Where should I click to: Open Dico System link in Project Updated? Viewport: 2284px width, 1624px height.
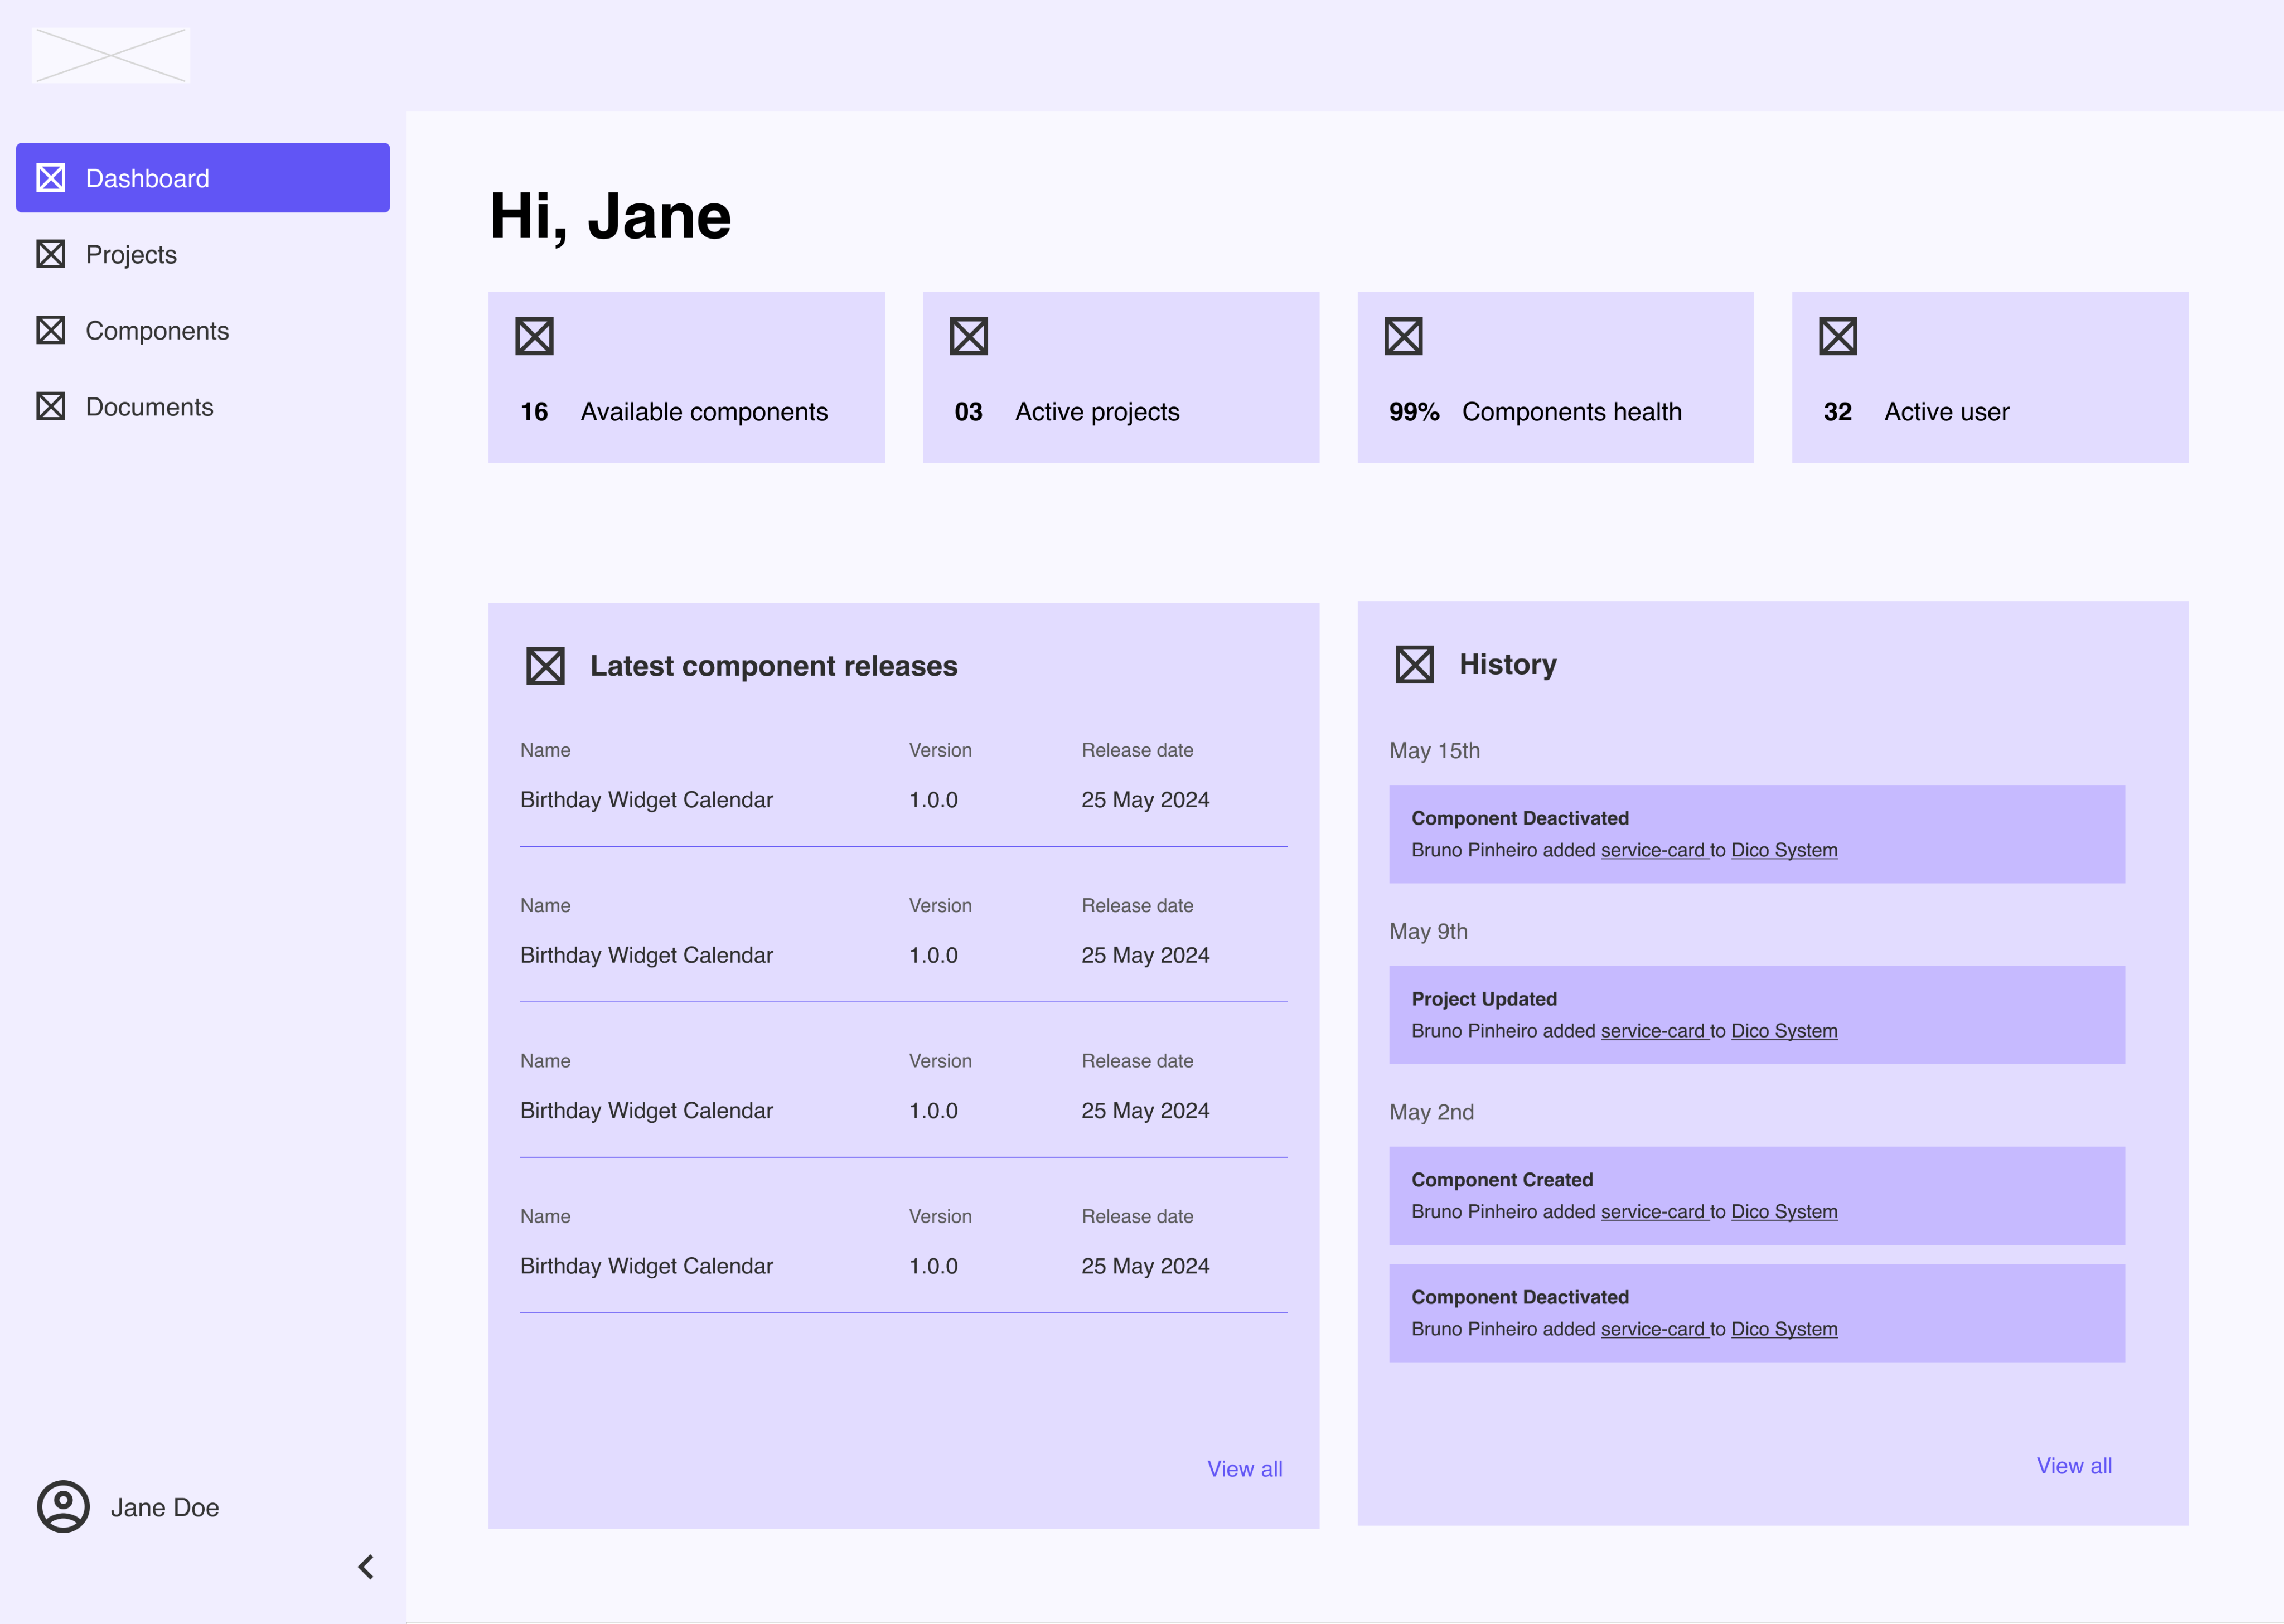click(x=1784, y=1031)
